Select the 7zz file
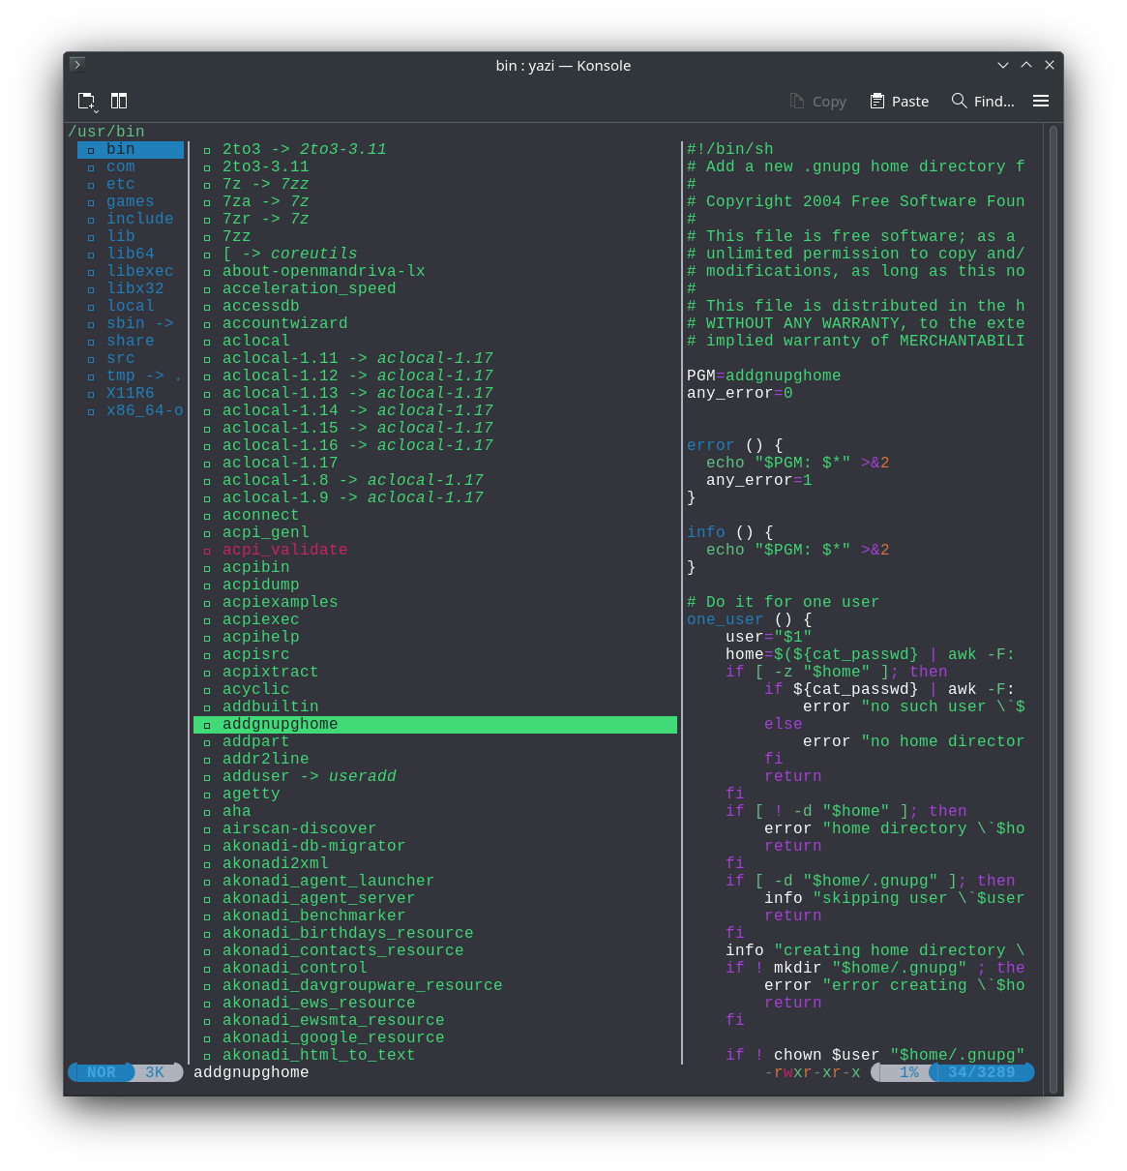1127x1171 pixels. tap(236, 236)
